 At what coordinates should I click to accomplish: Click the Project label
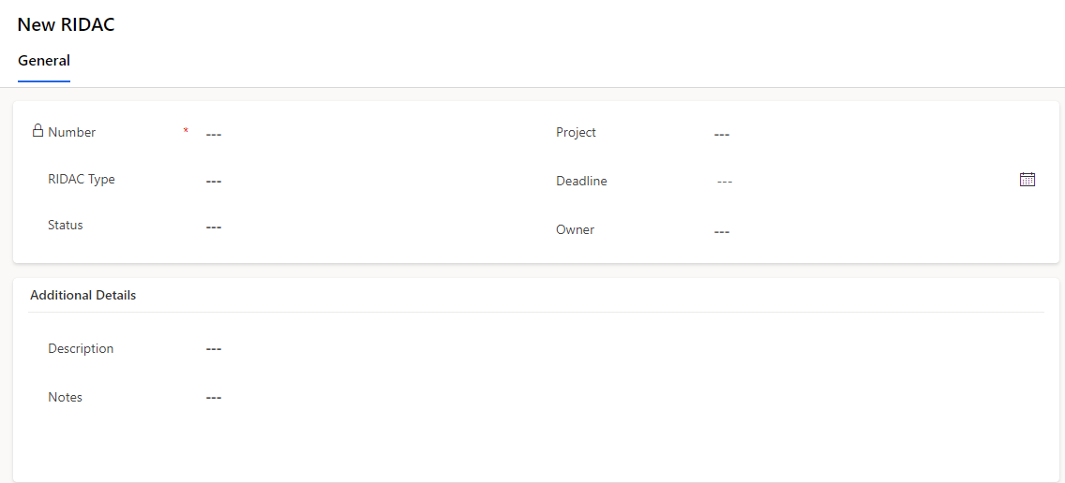tap(576, 132)
